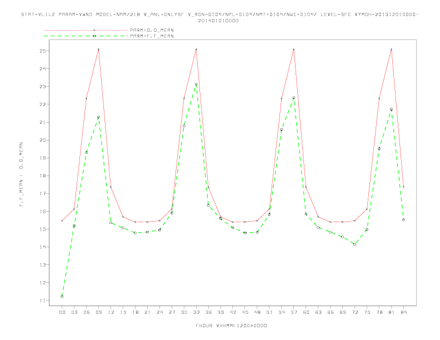This screenshot has width=440, height=340.
Task: Click green lowest marker at hour 72
Action: pyautogui.click(x=354, y=244)
